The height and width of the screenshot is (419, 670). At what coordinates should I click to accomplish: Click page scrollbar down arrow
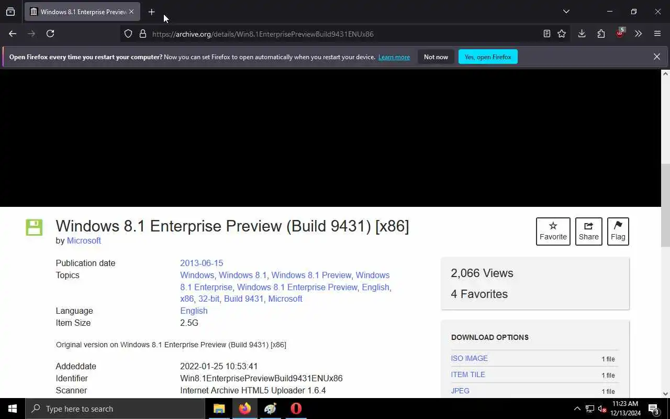(x=665, y=393)
